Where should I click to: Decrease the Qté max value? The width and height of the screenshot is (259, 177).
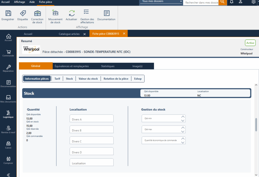click(x=183, y=131)
